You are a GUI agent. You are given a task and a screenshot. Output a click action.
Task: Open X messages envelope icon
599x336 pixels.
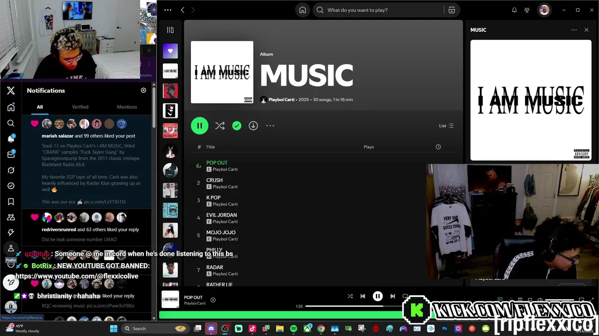tap(11, 154)
